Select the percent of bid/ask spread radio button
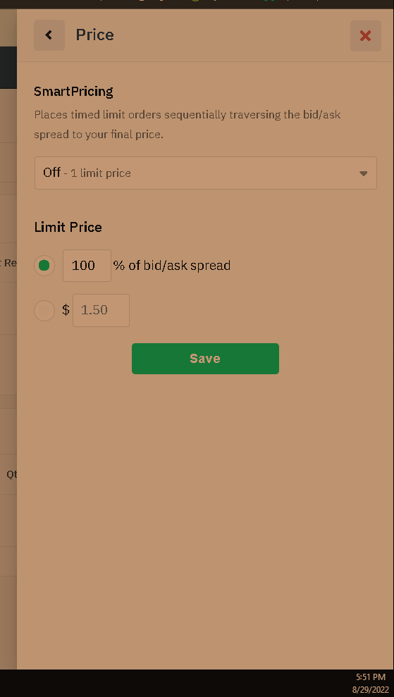This screenshot has width=394, height=697. [44, 266]
